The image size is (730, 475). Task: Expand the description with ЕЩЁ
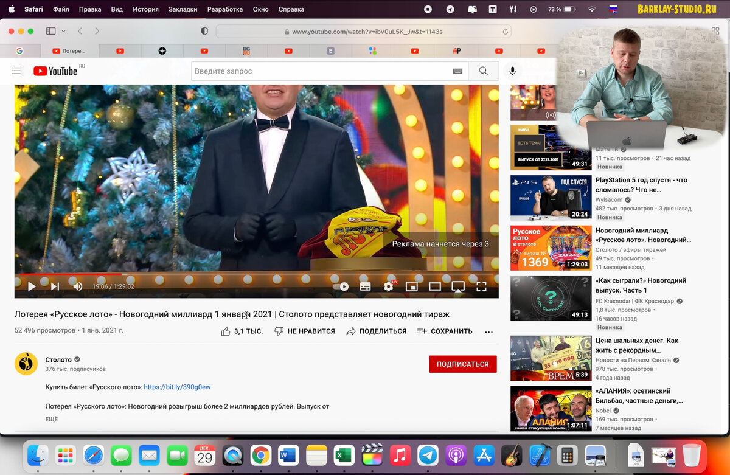coord(52,419)
